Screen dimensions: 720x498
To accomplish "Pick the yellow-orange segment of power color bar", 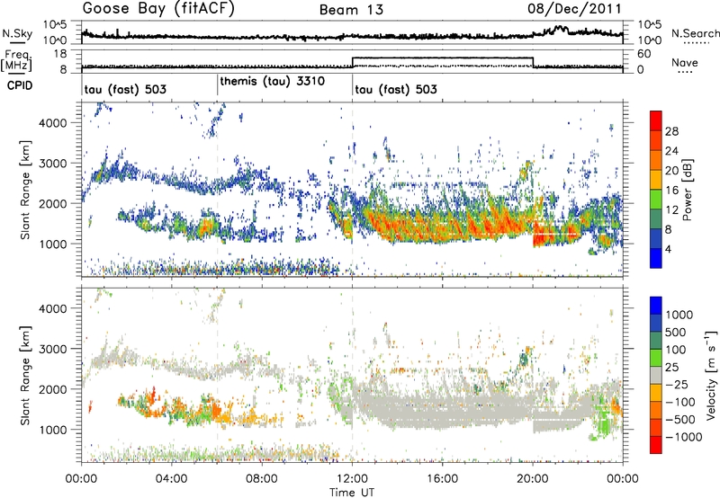I will click(656, 179).
